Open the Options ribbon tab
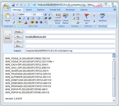Image resolution: width=119 pixels, height=106 pixels. tap(41, 10)
